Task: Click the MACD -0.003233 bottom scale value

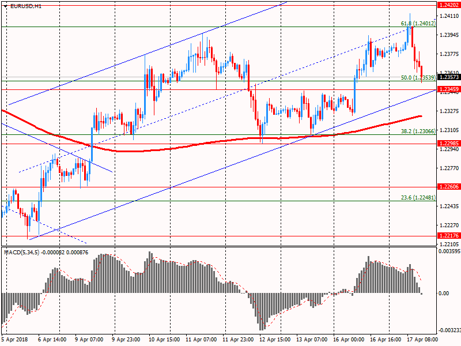Action: [449, 330]
